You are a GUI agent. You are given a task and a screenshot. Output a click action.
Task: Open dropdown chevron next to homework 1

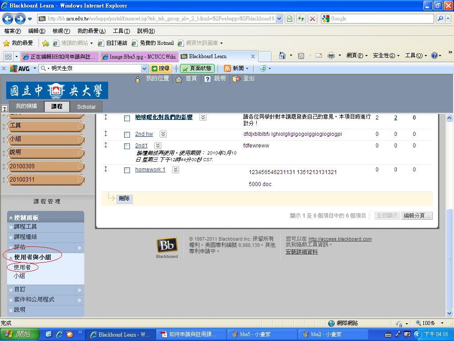[176, 170]
